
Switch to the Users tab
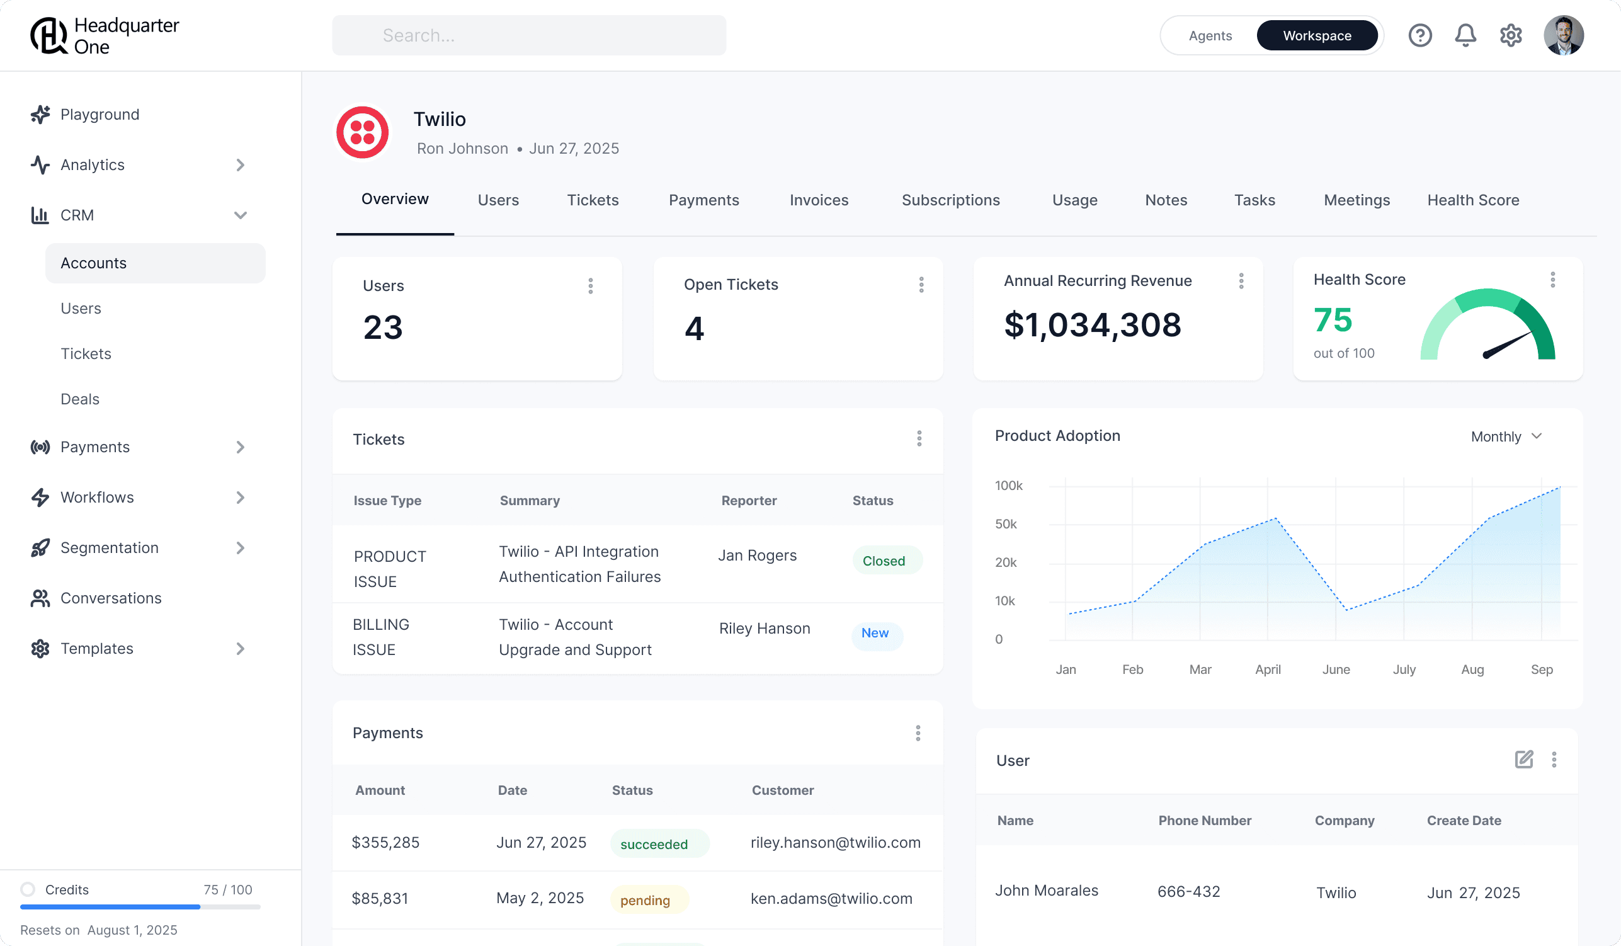498,200
